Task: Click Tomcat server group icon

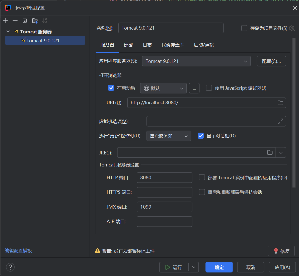Action: click(16, 32)
